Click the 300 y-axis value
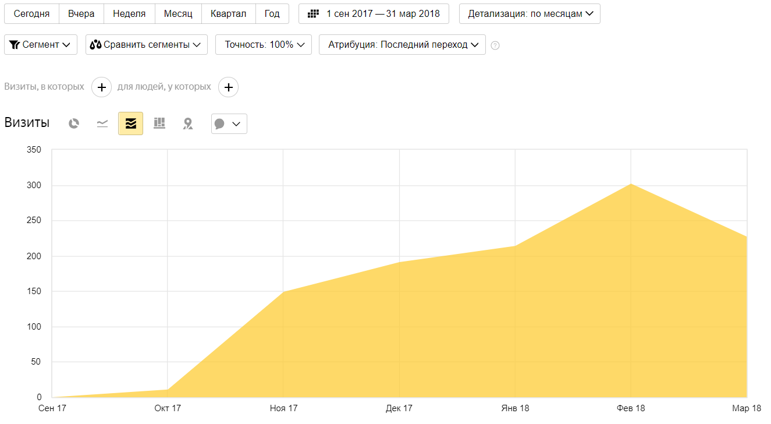 click(34, 185)
